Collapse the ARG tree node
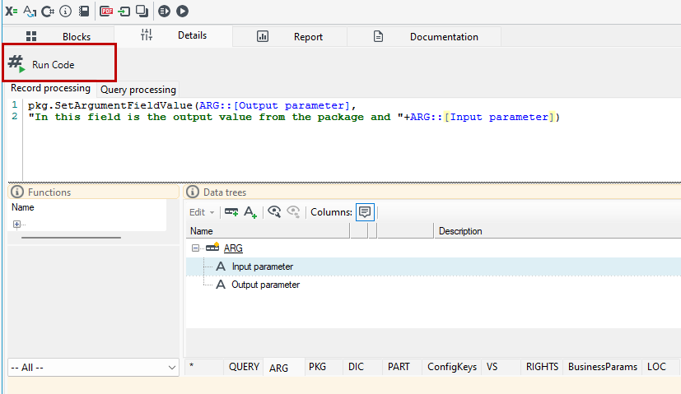This screenshot has width=681, height=394. click(195, 248)
